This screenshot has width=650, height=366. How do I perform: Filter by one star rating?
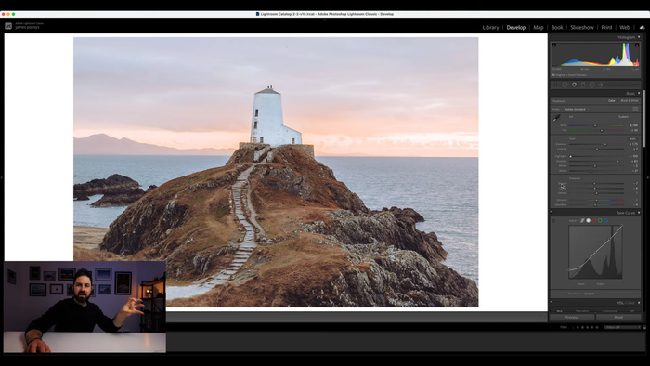click(578, 327)
